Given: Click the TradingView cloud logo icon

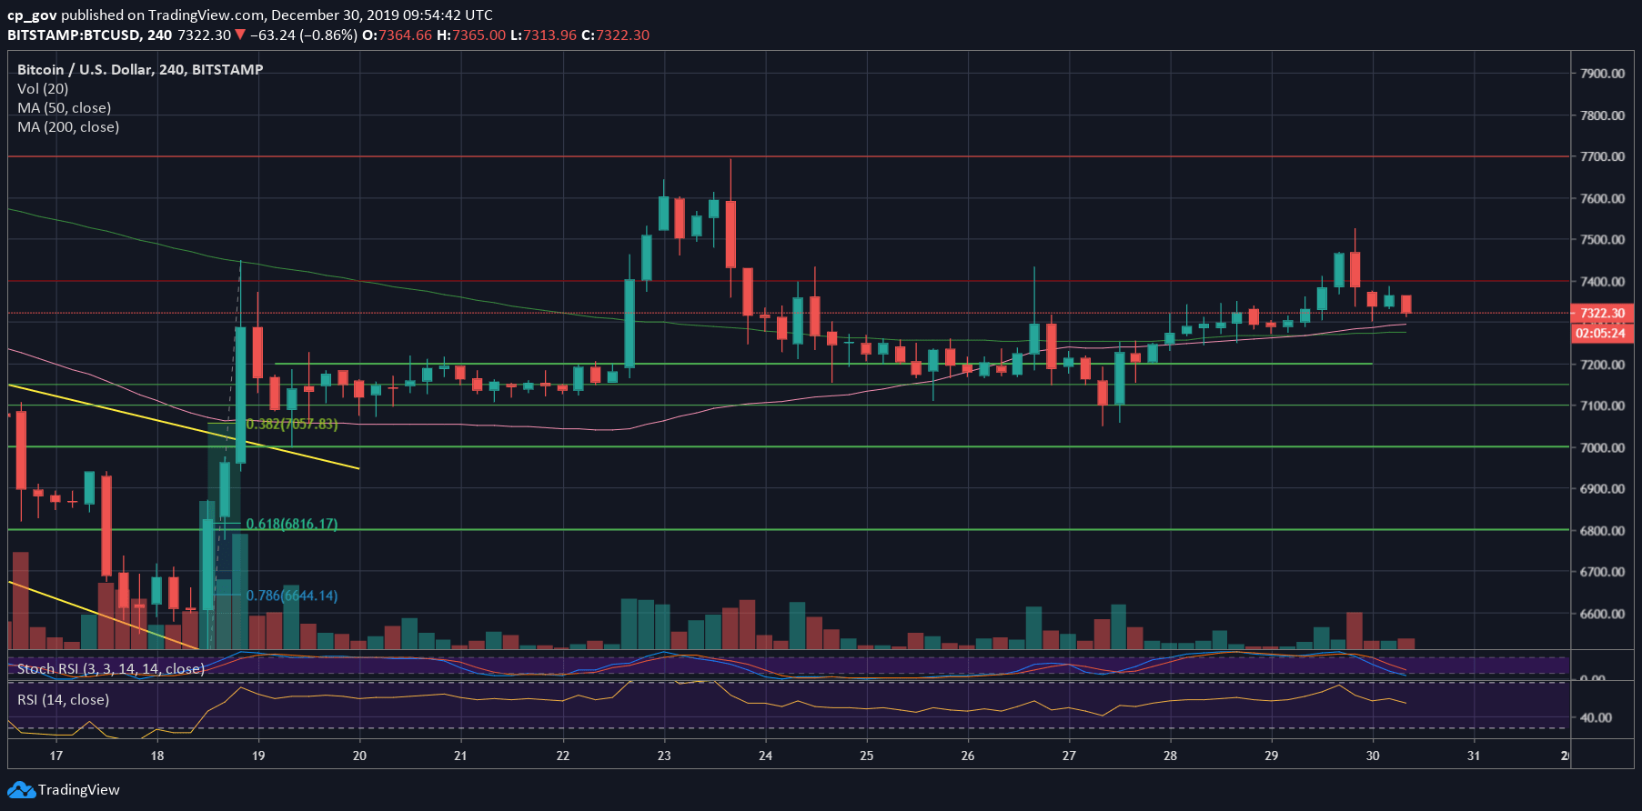Looking at the screenshot, I should [22, 790].
